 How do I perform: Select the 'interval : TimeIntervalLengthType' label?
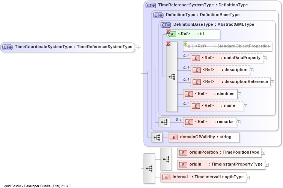tap(208, 177)
